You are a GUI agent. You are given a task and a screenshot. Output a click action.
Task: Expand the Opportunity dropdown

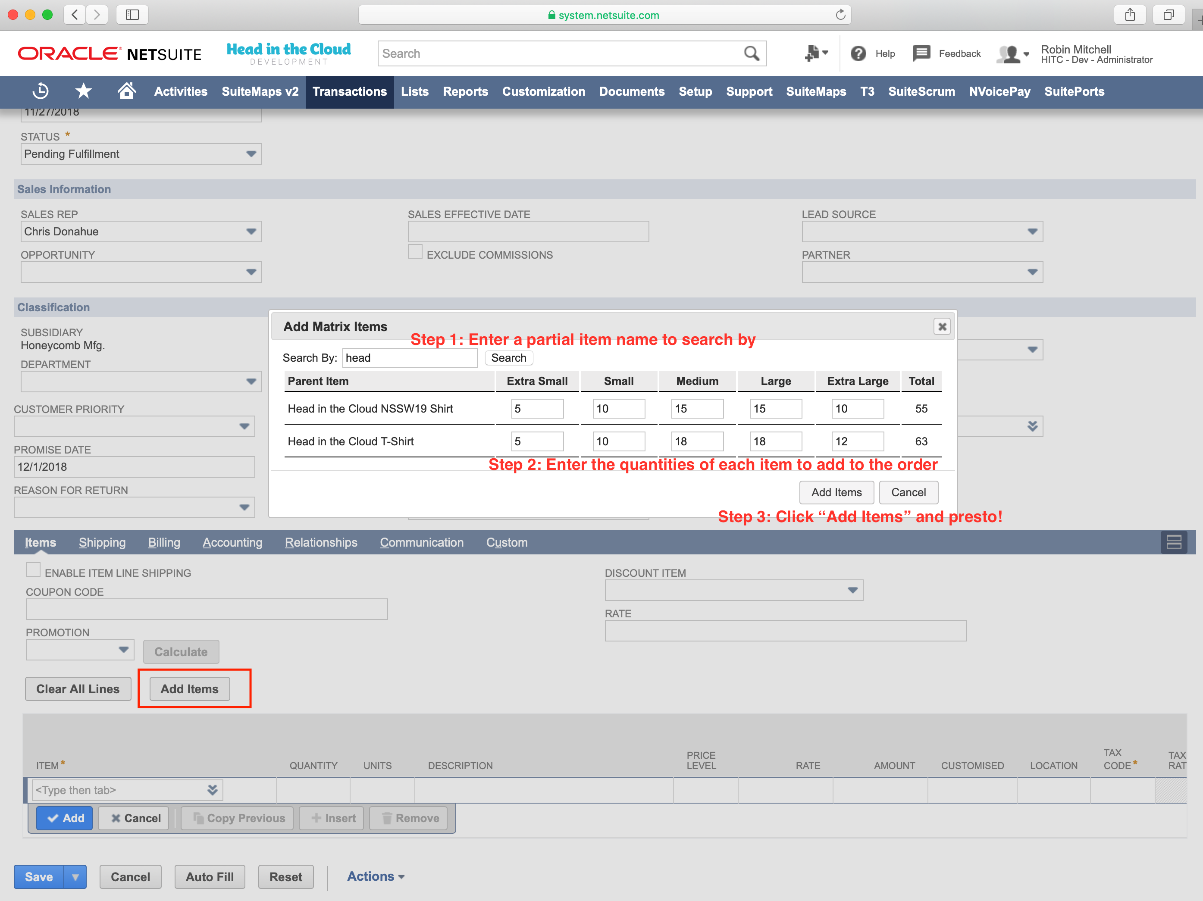(x=251, y=272)
